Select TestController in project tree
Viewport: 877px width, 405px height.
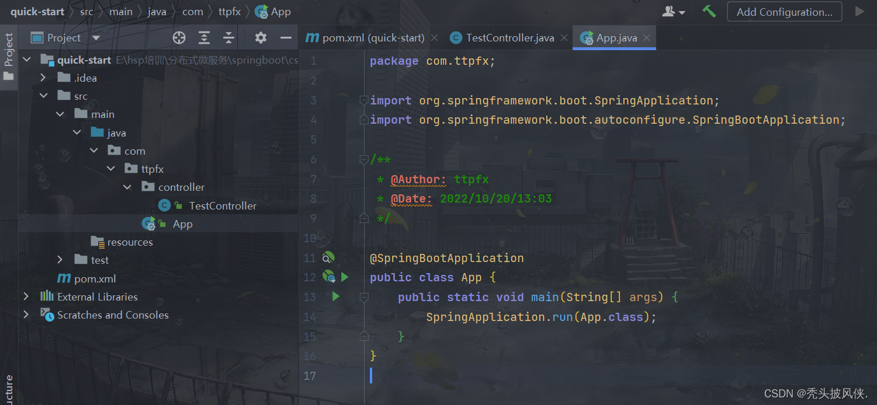[223, 206]
